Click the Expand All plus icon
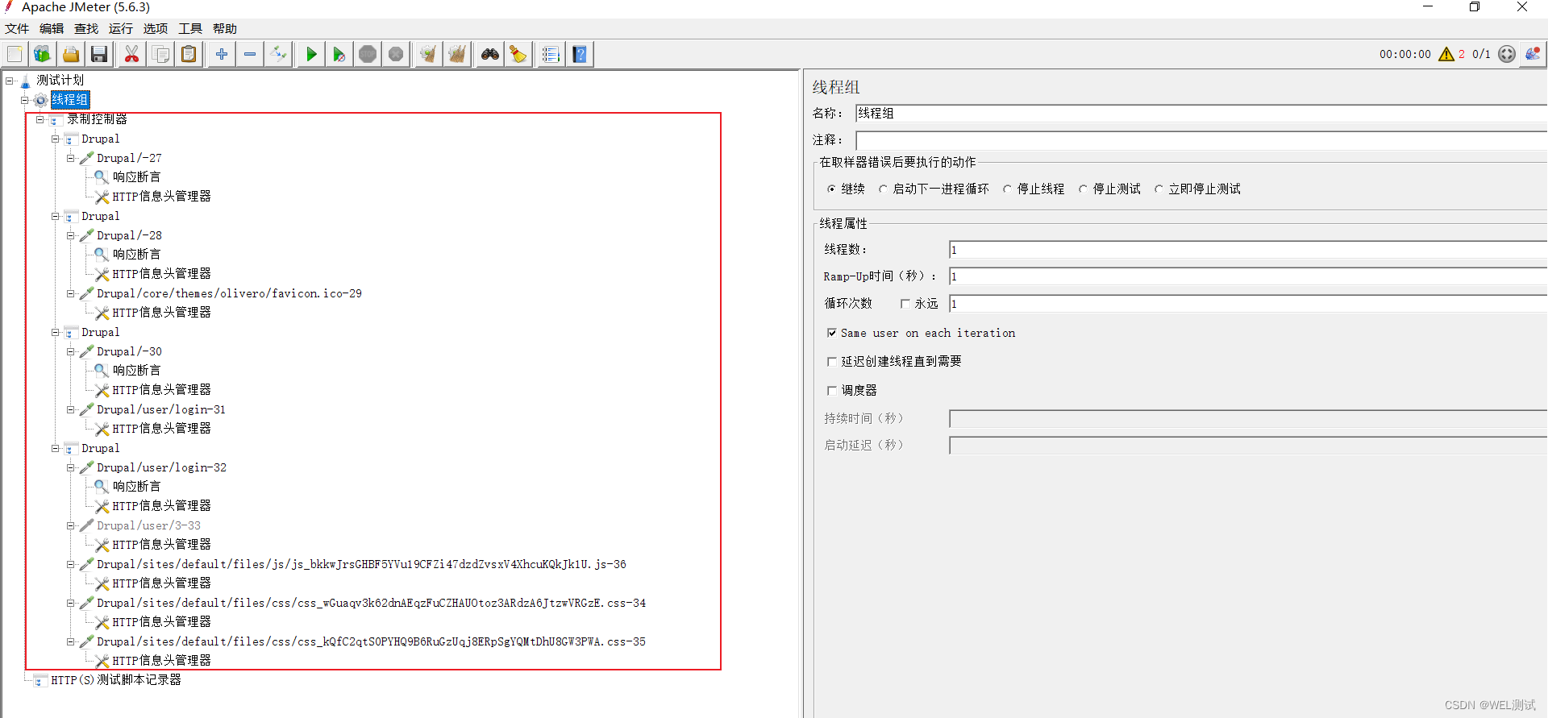Viewport: 1548px width, 718px height. tap(221, 54)
